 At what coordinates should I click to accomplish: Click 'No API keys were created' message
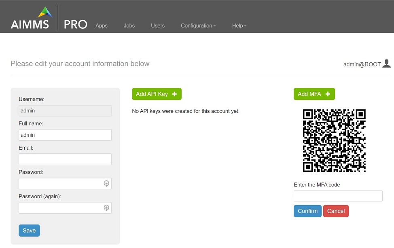[x=186, y=111]
